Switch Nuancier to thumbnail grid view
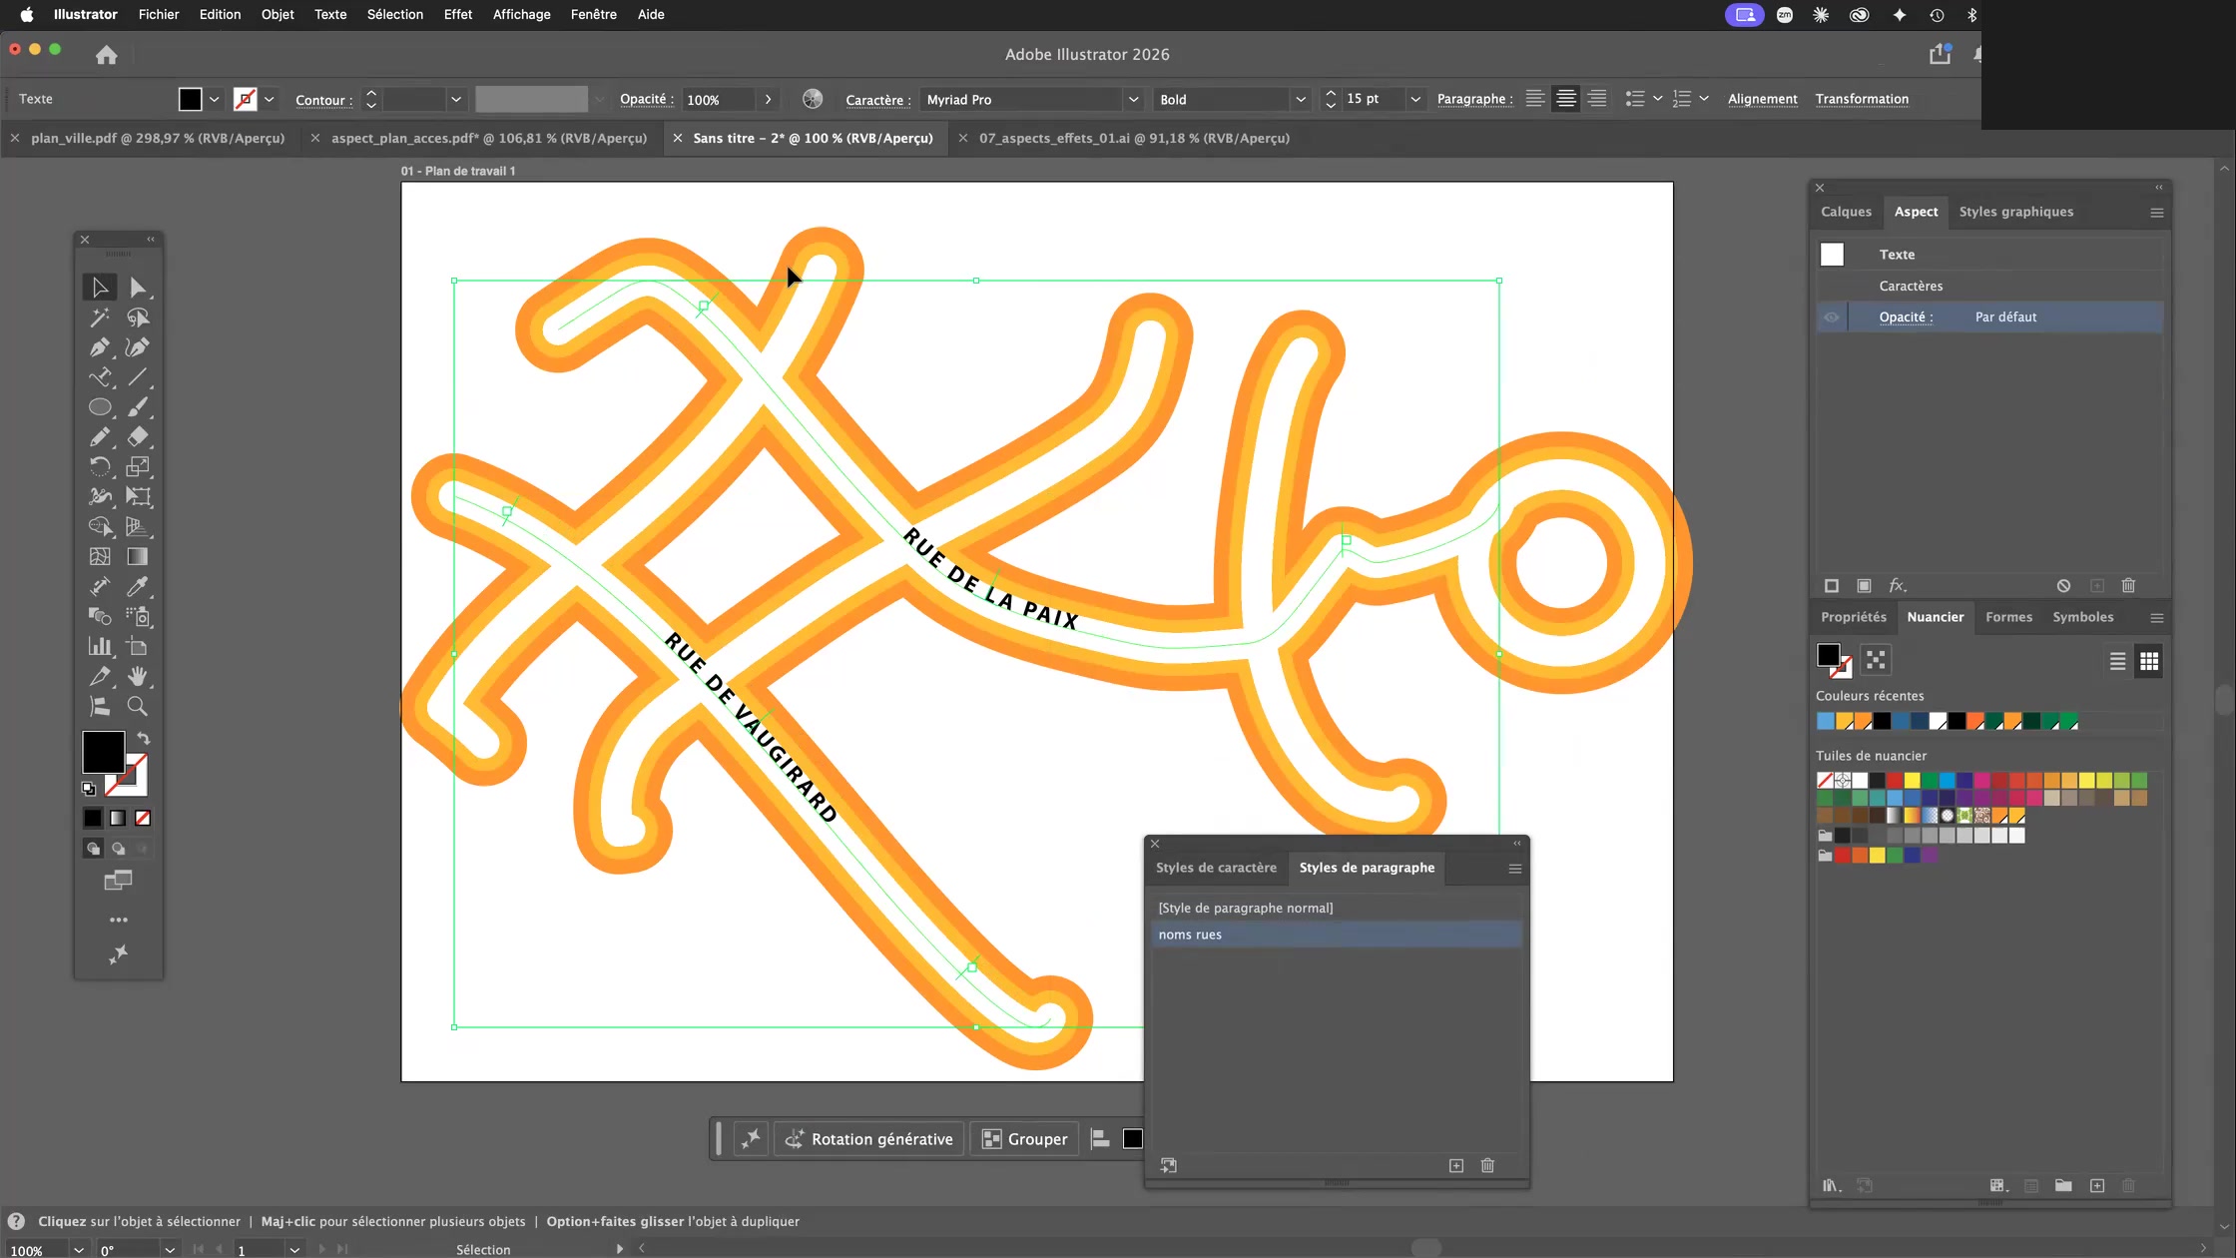Viewport: 2236px width, 1258px height. click(2149, 661)
